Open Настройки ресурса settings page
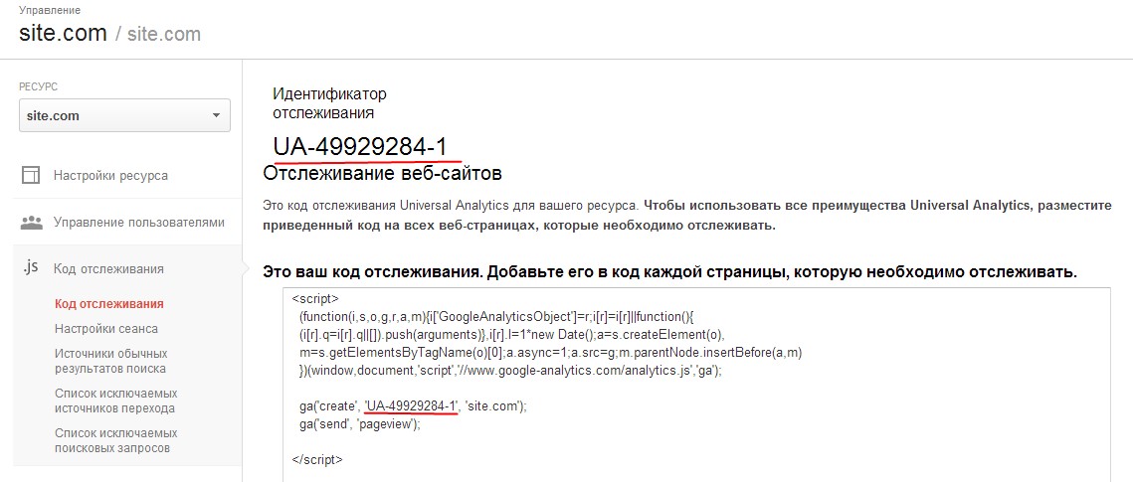Screen dimensions: 1133x482 click(110, 176)
